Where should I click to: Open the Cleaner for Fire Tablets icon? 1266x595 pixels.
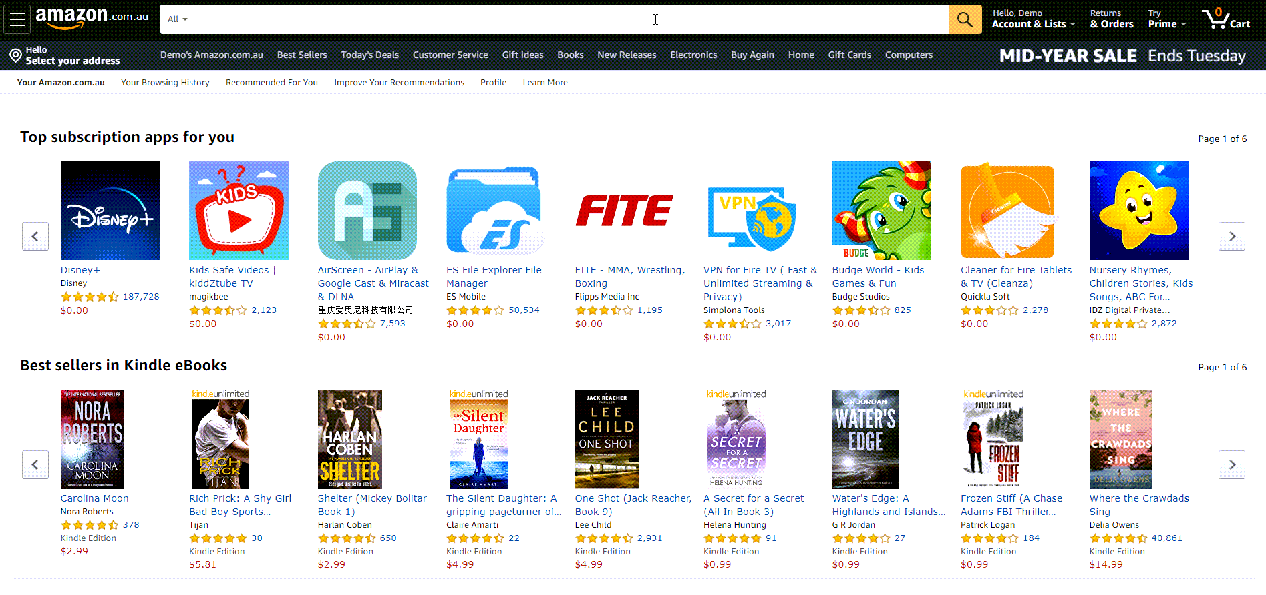tap(1010, 211)
